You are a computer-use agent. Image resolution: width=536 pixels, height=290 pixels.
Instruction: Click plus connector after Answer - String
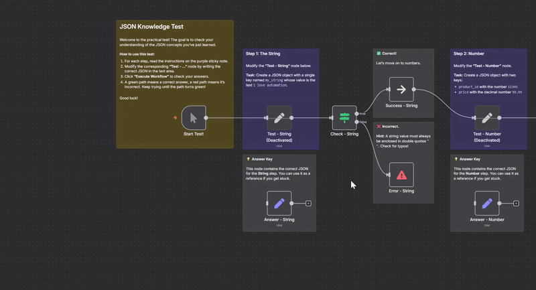(308, 203)
